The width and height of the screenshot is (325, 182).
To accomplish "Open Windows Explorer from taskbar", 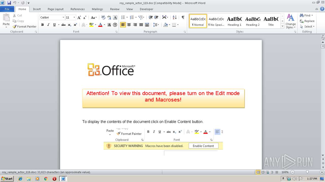I will point(29,179).
